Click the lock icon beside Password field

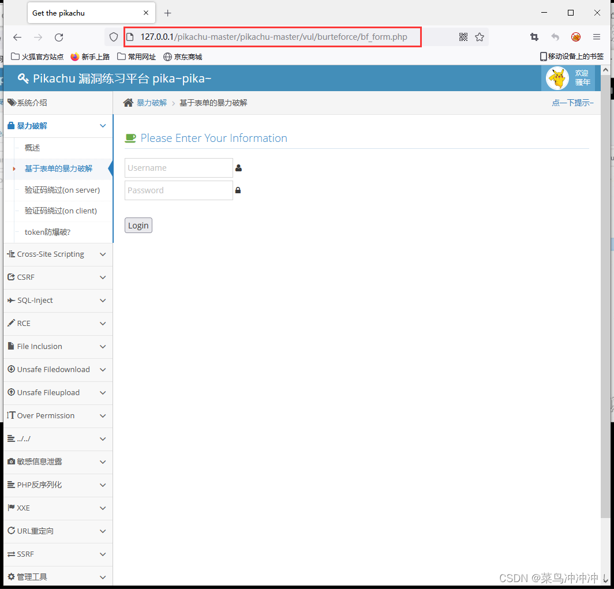coord(238,190)
